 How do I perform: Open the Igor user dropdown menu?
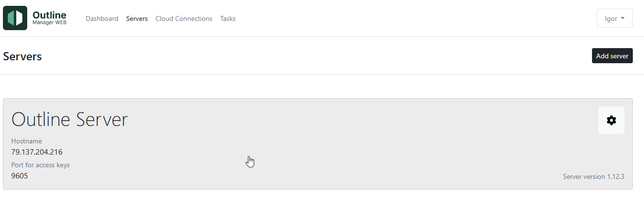pos(614,18)
